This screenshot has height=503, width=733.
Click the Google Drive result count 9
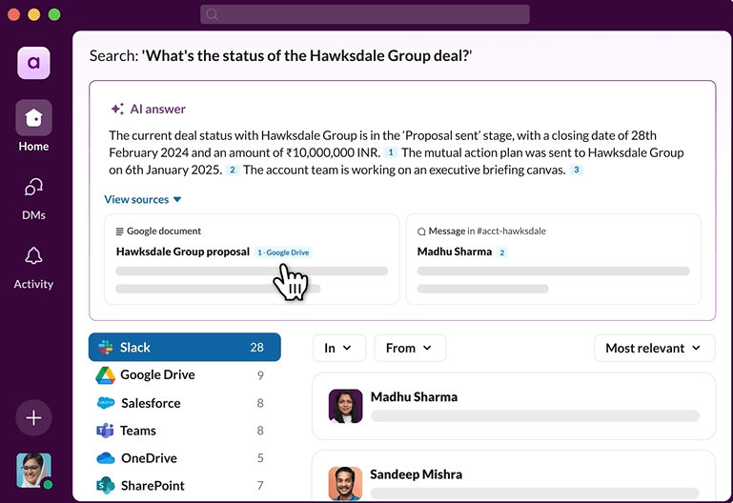point(260,375)
